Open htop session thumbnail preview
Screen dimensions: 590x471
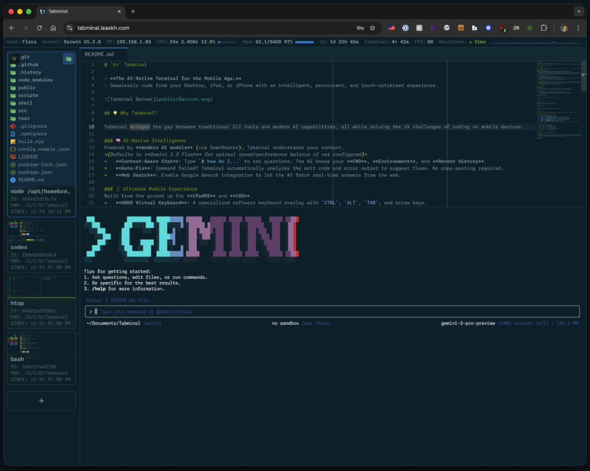[x=42, y=287]
